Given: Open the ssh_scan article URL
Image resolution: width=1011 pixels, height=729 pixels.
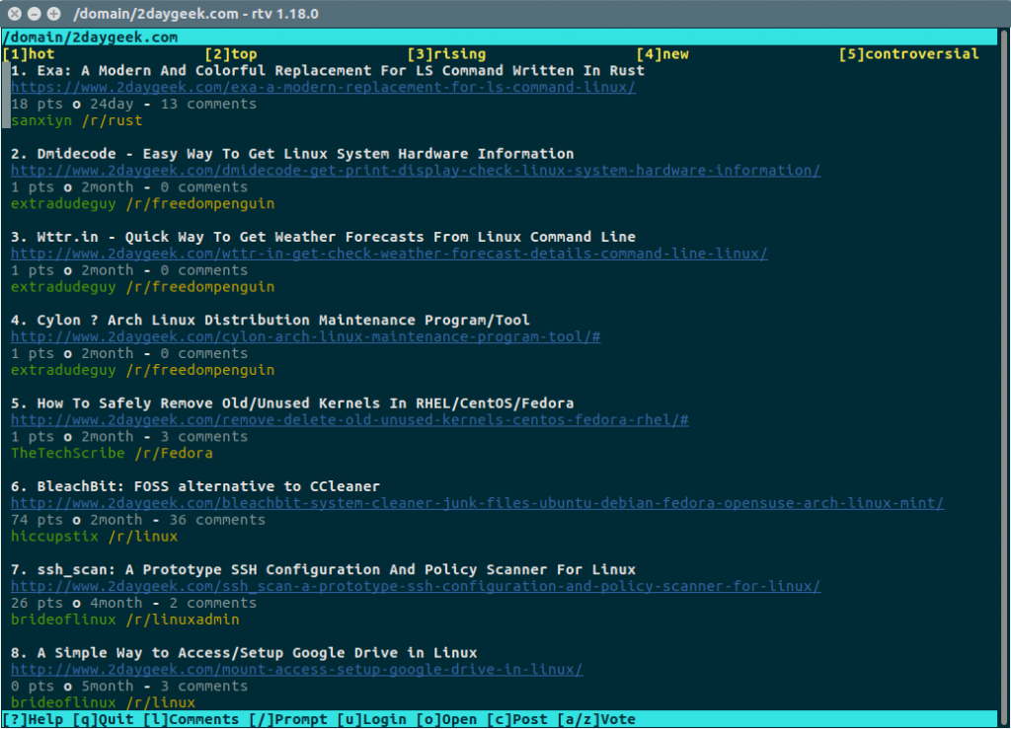Looking at the screenshot, I should coord(413,585).
